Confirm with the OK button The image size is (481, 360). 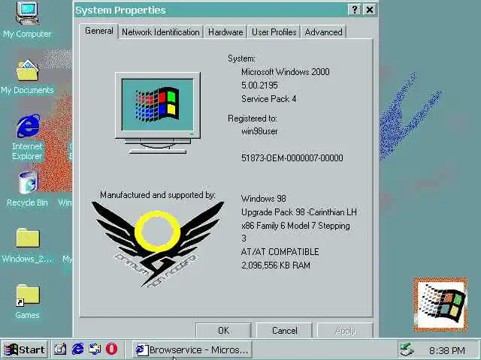pyautogui.click(x=223, y=331)
